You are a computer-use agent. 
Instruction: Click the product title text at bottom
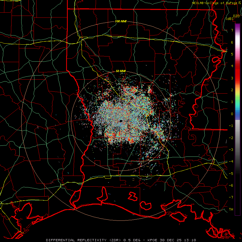pos(121,240)
